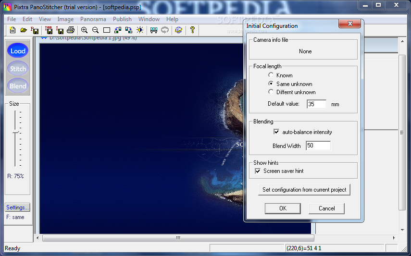Open the Edit menu

pyautogui.click(x=27, y=19)
